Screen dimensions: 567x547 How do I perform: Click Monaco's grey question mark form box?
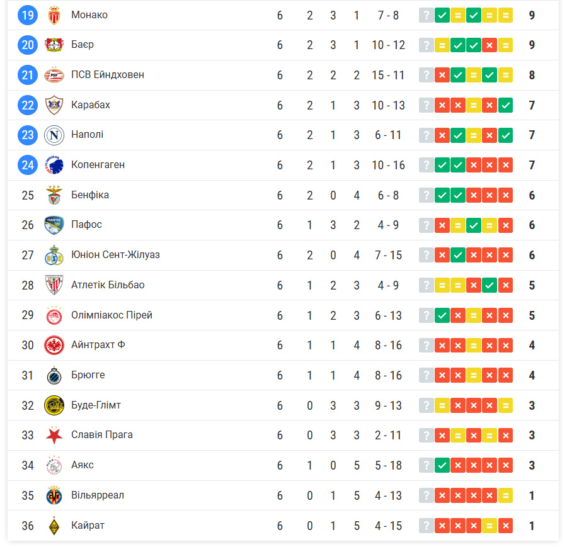(427, 15)
